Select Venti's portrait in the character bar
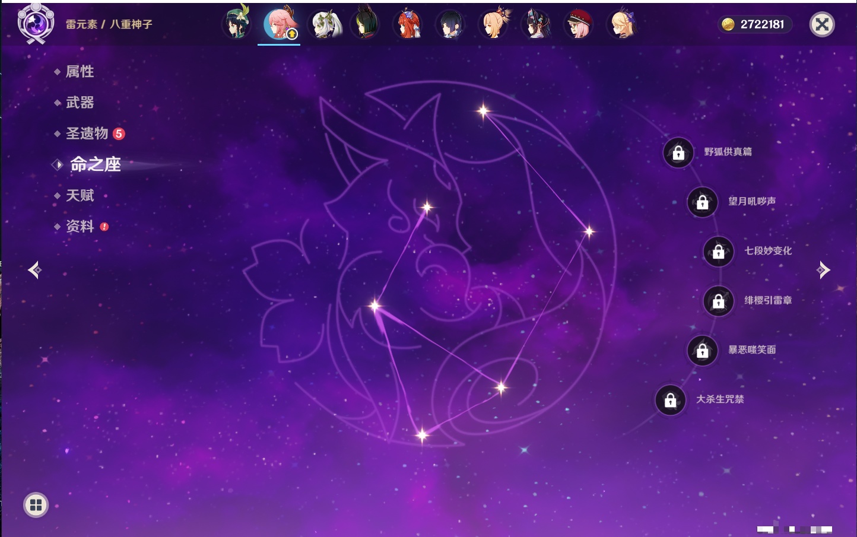857x537 pixels. click(236, 24)
